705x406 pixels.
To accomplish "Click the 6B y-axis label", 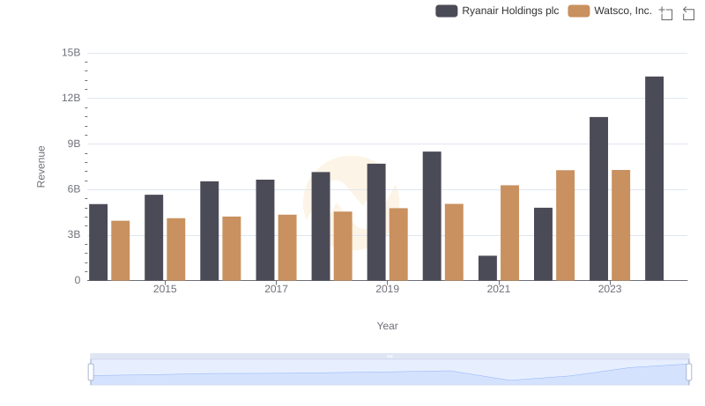I will pos(74,189).
